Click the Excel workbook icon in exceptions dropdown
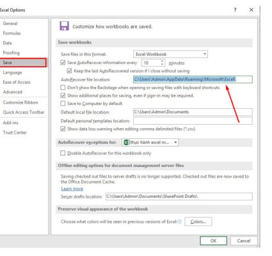The width and height of the screenshot is (272, 256). pos(127,142)
